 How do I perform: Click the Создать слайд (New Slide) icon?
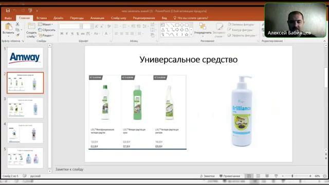(x=31, y=26)
